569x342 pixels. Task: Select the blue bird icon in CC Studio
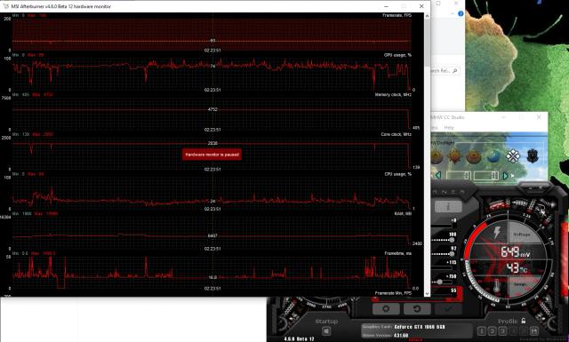[493, 156]
